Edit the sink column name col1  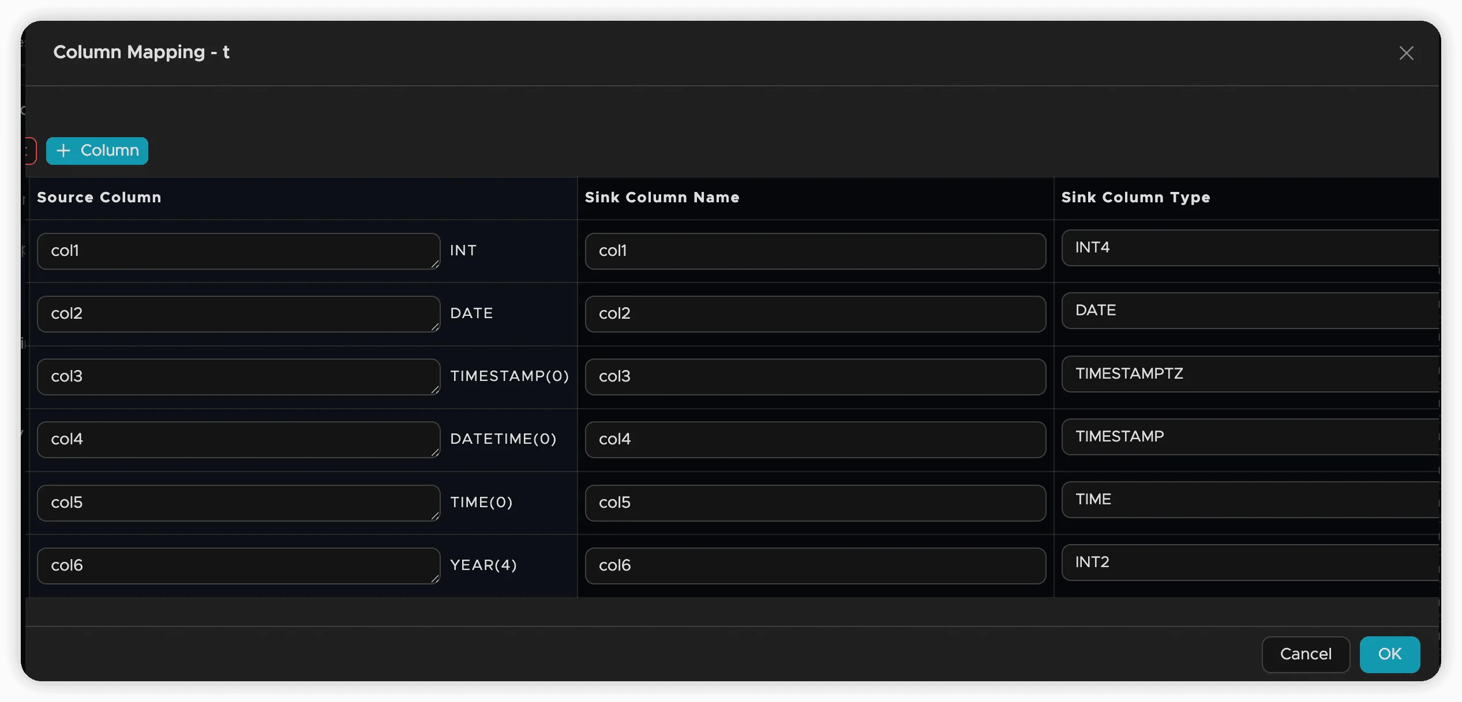pos(815,251)
